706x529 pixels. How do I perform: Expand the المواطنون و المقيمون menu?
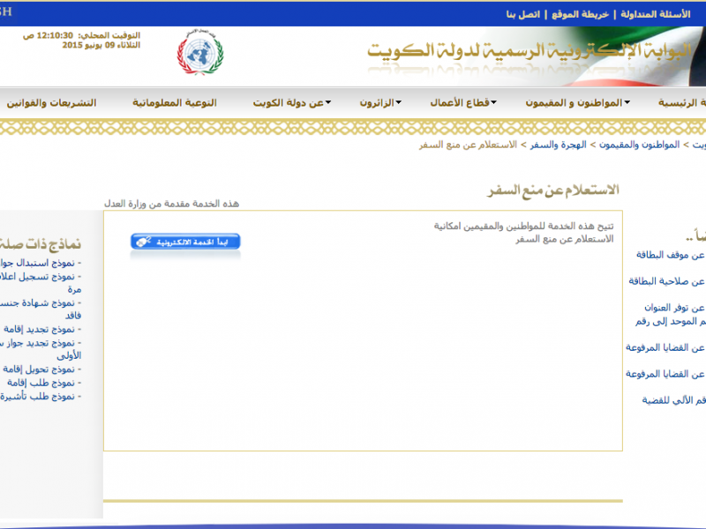click(578, 103)
